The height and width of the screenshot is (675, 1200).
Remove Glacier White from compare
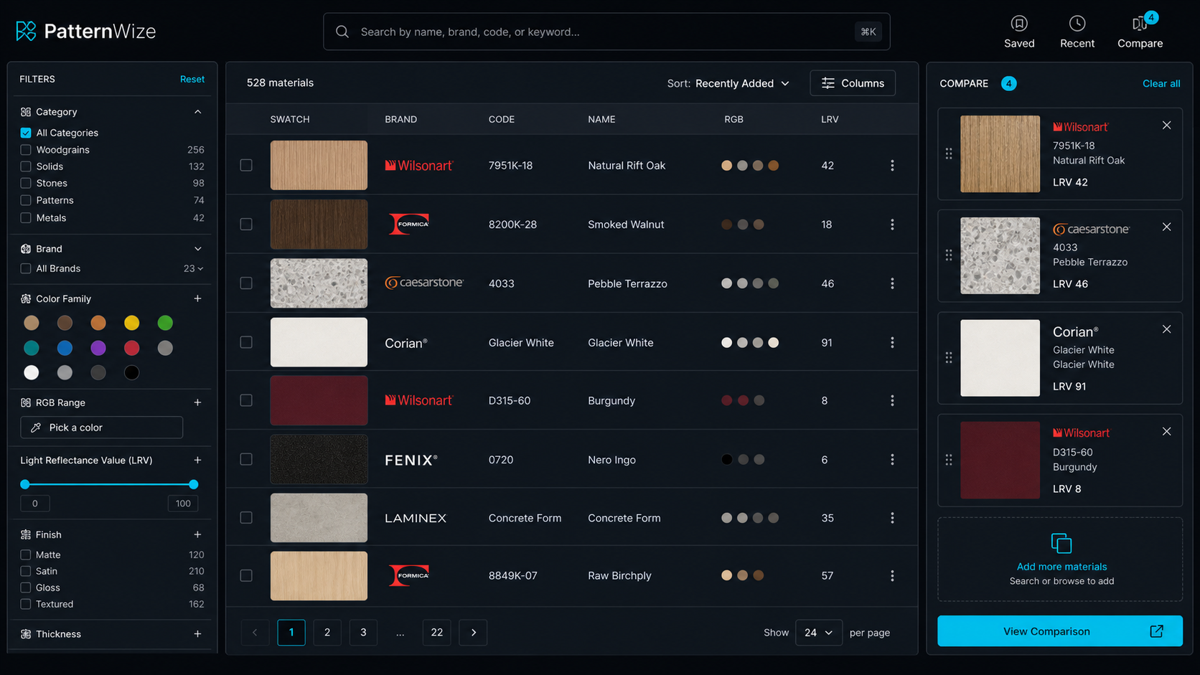(1166, 329)
